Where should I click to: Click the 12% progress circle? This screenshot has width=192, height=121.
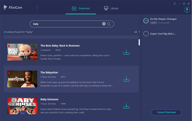pyautogui.click(x=146, y=21)
